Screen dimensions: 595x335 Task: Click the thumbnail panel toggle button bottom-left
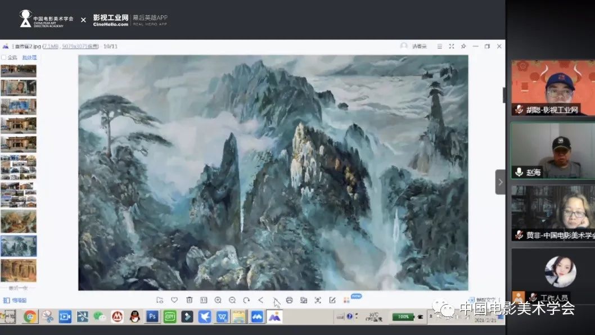(15, 301)
